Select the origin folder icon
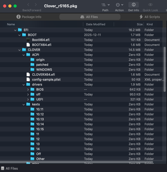Viewport: 167px width, 172px height. pyautogui.click(x=32, y=60)
